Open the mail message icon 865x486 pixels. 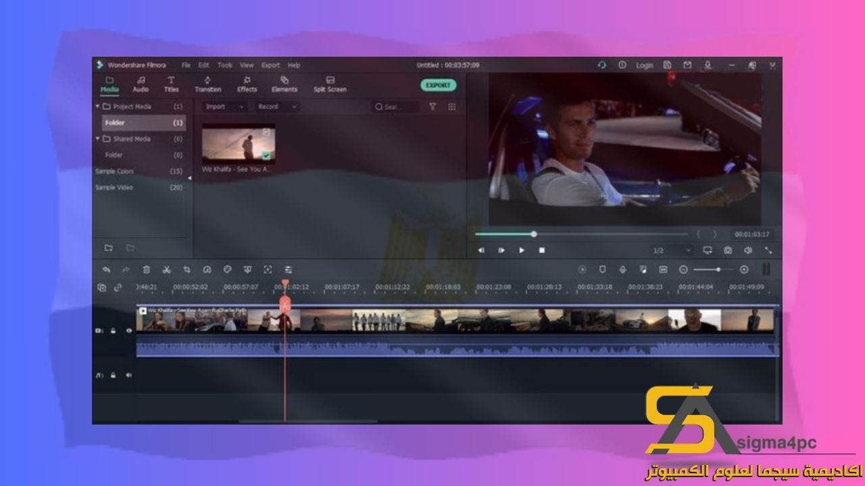click(687, 65)
